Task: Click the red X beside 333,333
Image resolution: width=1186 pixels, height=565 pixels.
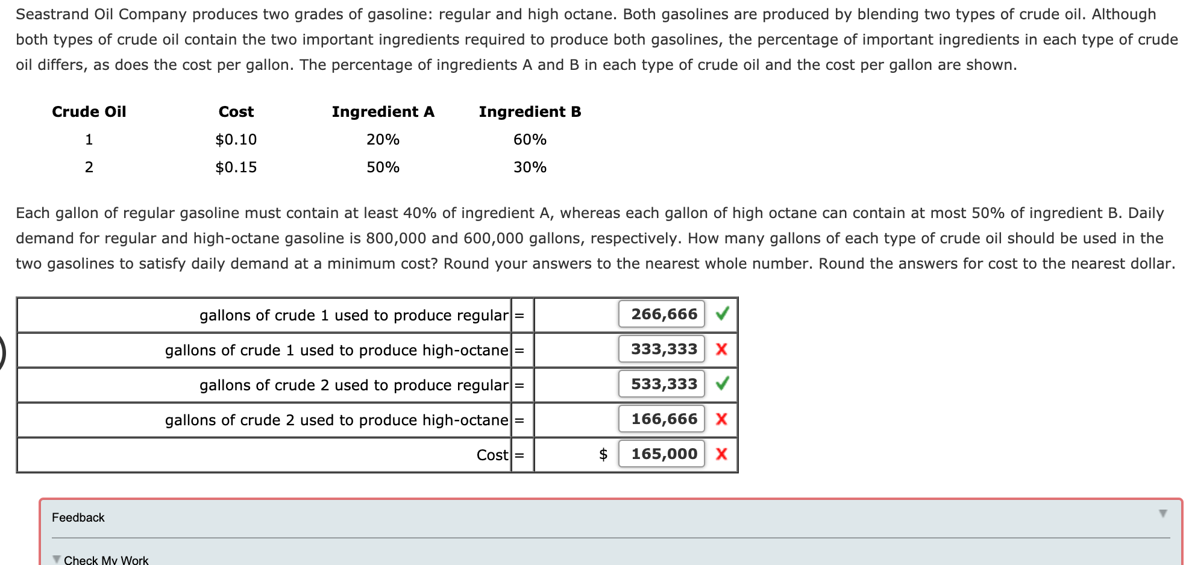Action: (x=721, y=349)
